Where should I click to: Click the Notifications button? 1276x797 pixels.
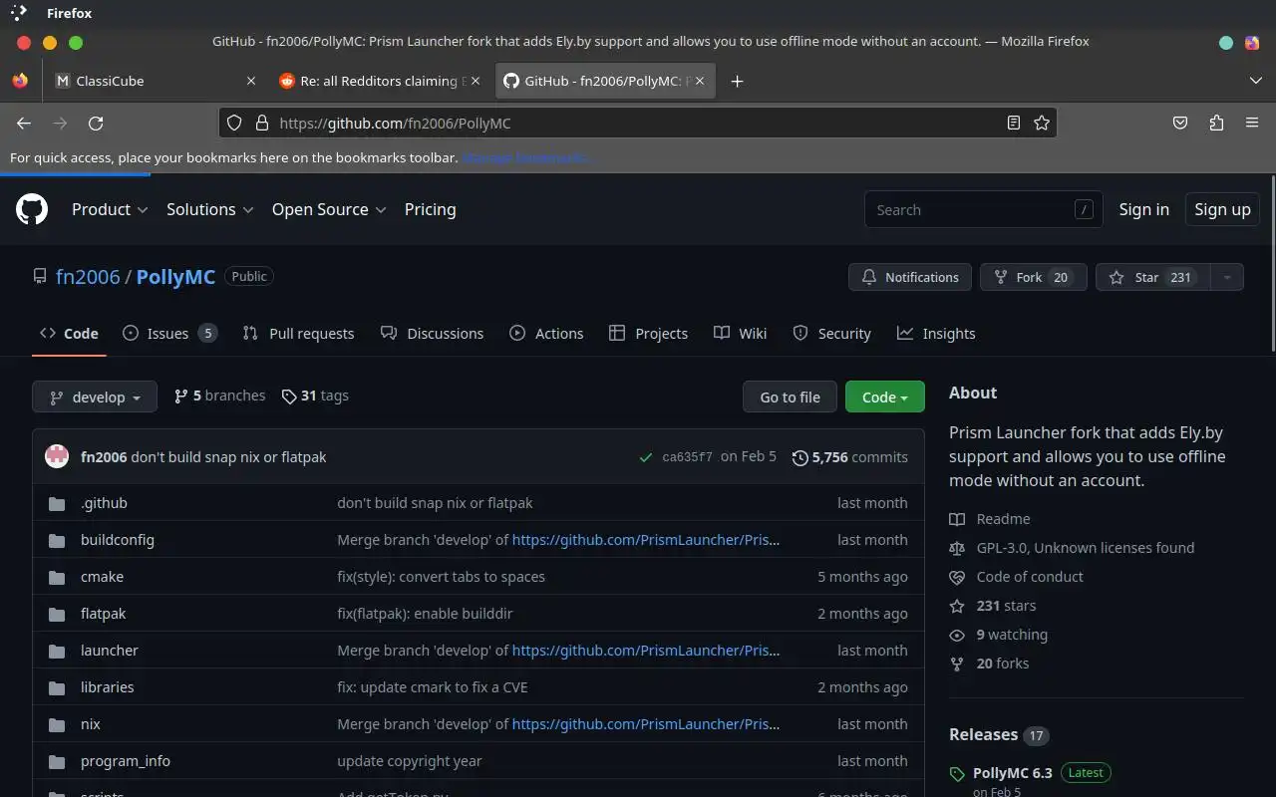(910, 277)
